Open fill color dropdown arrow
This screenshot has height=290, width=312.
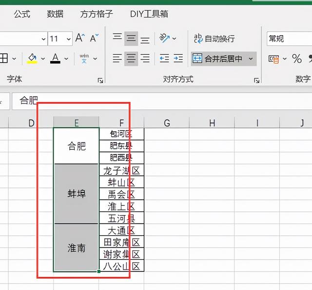(43, 59)
